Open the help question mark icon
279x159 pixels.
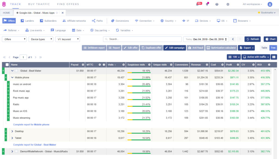pos(217,4)
